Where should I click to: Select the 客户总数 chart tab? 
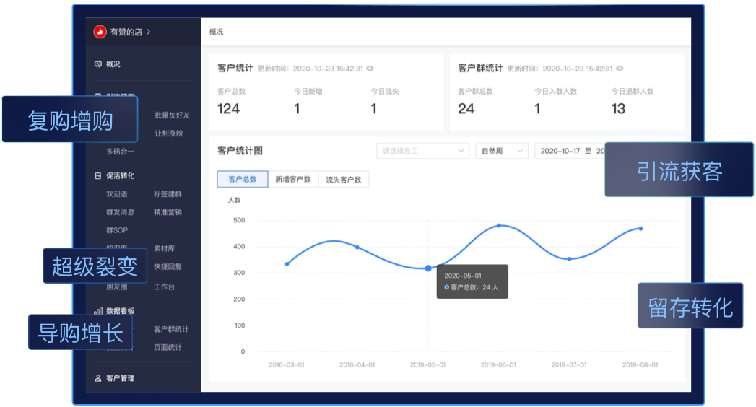(x=242, y=180)
